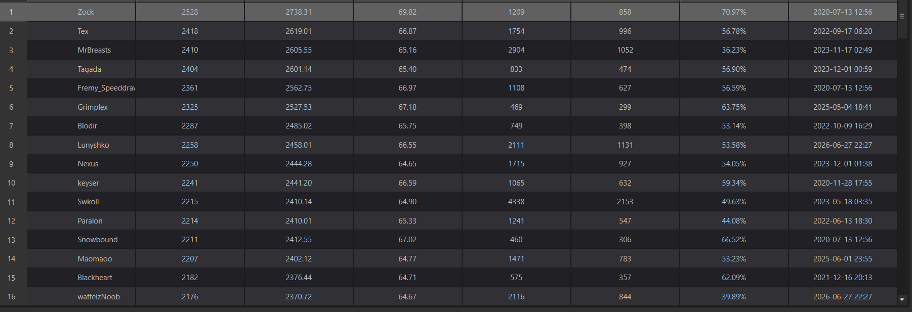Click Snowbound's value 67.02
Viewport: 912px width, 312px height.
click(407, 240)
